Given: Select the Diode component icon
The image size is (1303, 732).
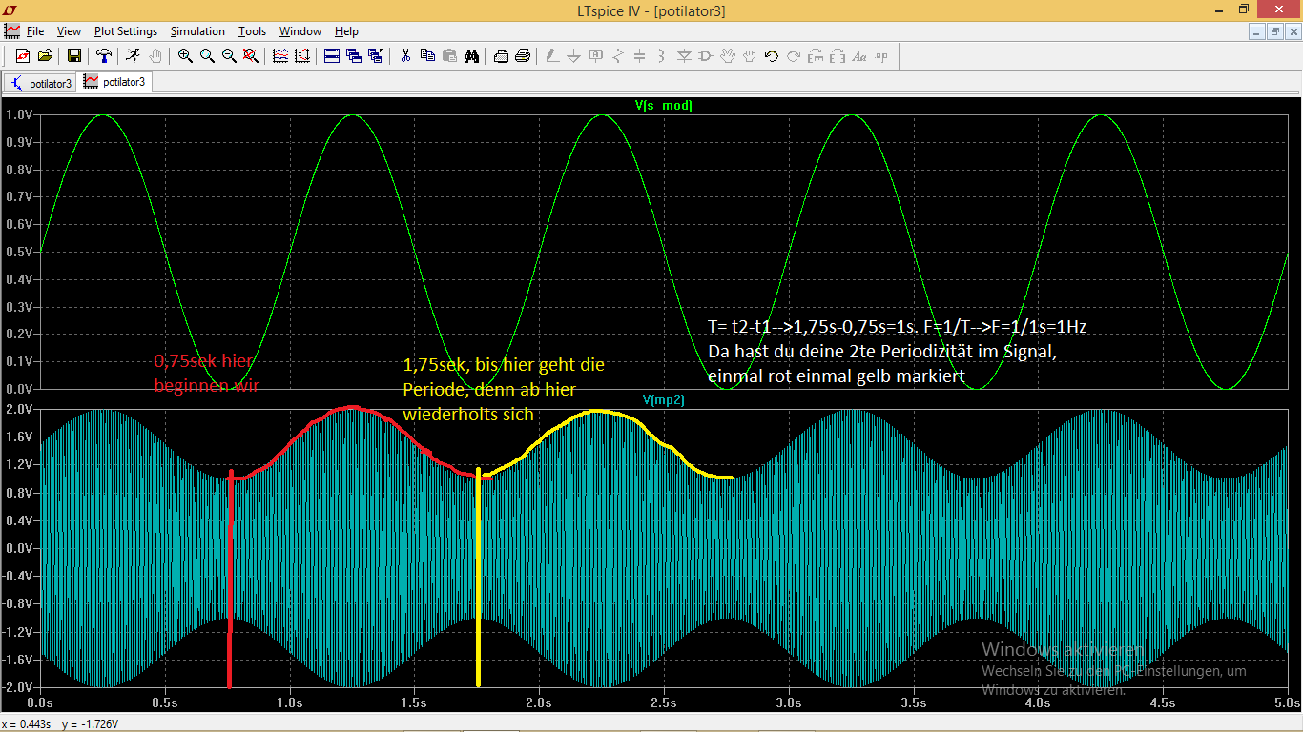Looking at the screenshot, I should click(684, 56).
